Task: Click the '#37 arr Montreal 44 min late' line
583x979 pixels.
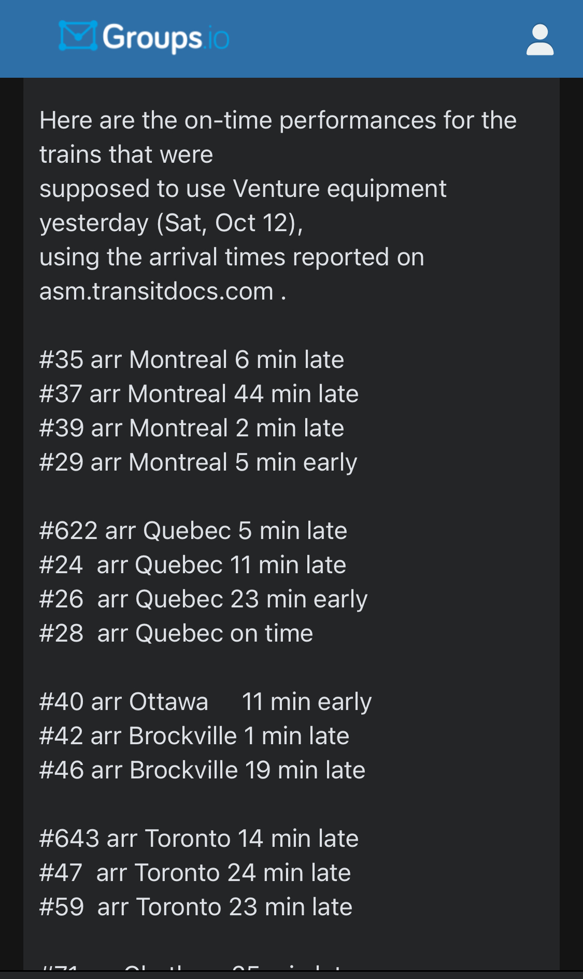Action: point(198,394)
